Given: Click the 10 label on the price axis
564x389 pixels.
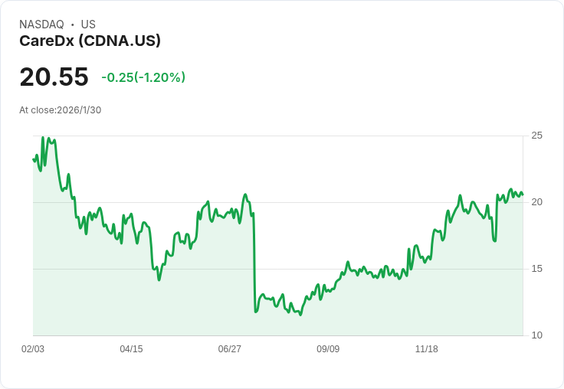Looking at the screenshot, I should click(537, 335).
